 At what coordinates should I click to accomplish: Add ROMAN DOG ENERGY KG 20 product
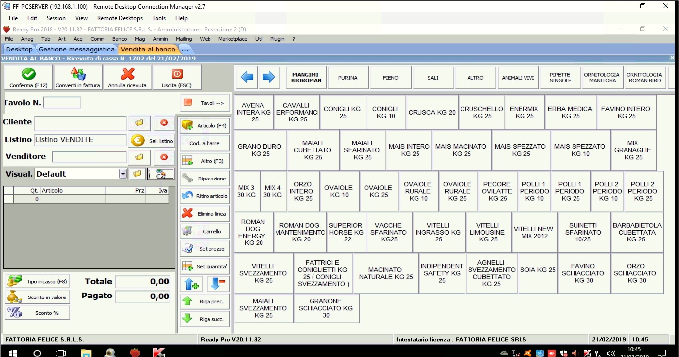(253, 232)
